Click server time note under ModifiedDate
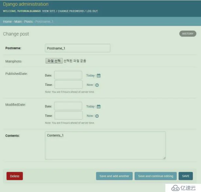The image size is (201, 192). click(x=70, y=123)
